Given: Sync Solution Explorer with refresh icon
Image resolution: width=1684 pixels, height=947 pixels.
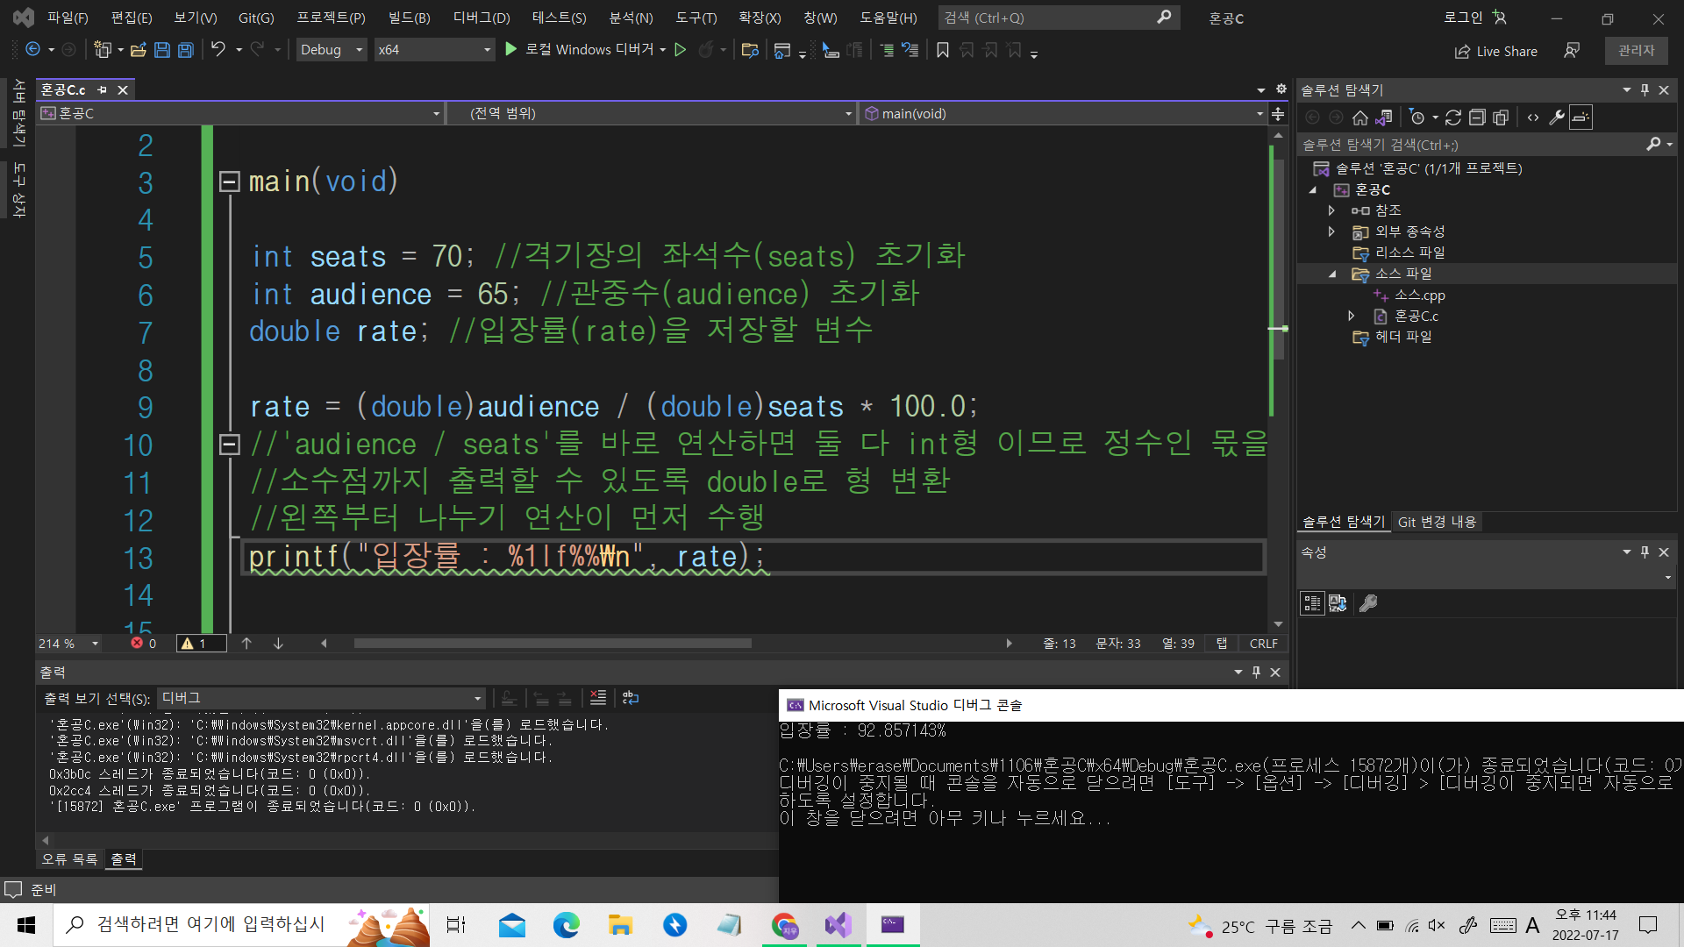Looking at the screenshot, I should pyautogui.click(x=1453, y=117).
